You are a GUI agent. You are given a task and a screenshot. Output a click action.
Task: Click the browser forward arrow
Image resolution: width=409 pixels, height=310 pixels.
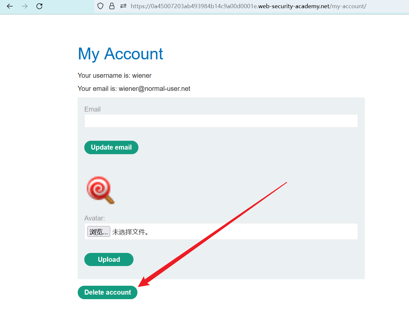coord(25,6)
